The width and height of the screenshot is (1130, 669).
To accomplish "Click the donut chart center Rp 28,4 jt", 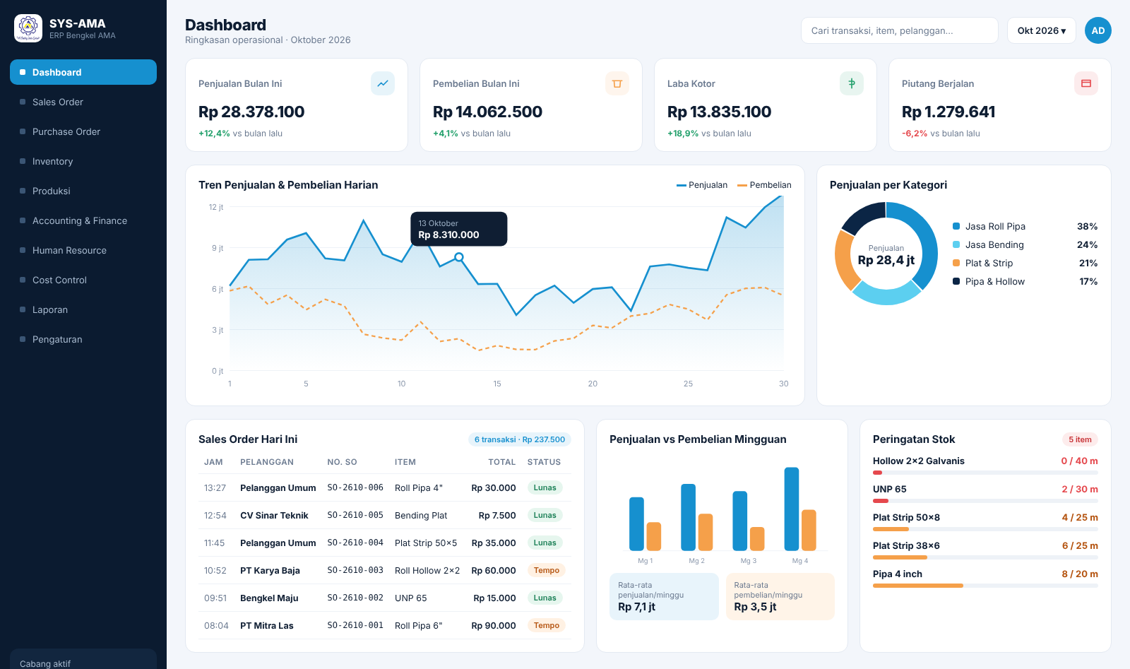I will point(886,260).
